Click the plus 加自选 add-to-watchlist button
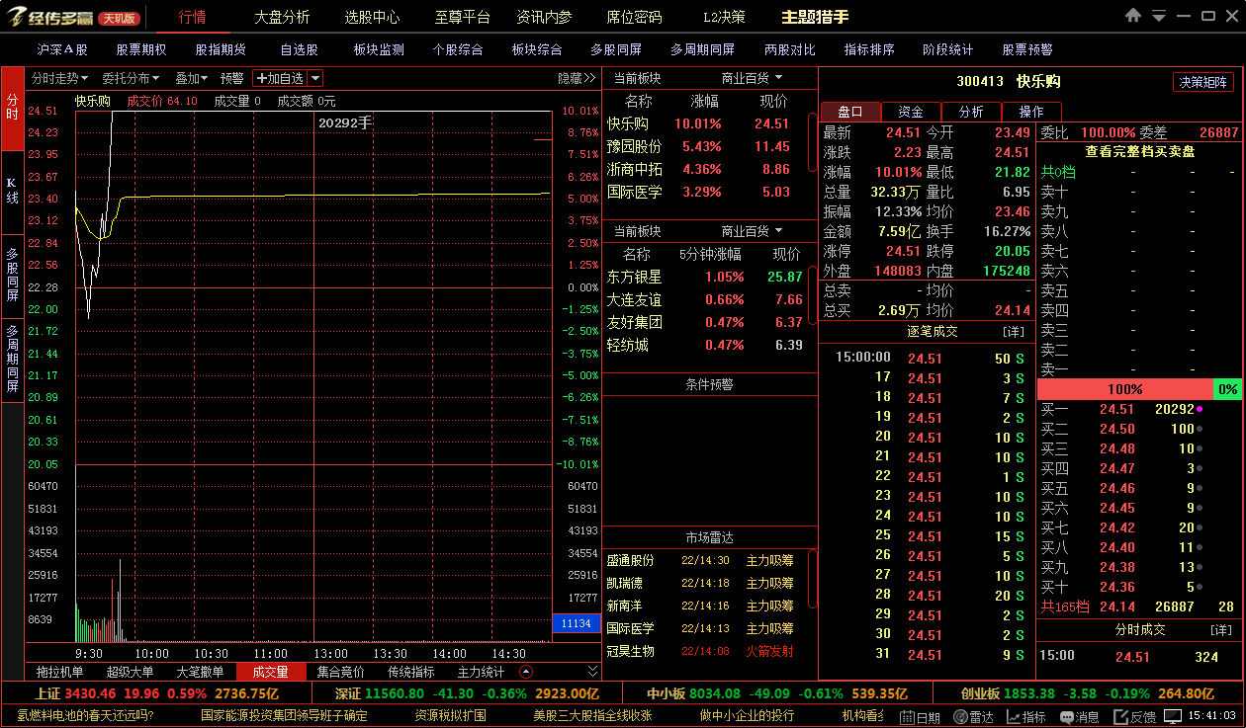This screenshot has width=1246, height=728. coord(280,78)
